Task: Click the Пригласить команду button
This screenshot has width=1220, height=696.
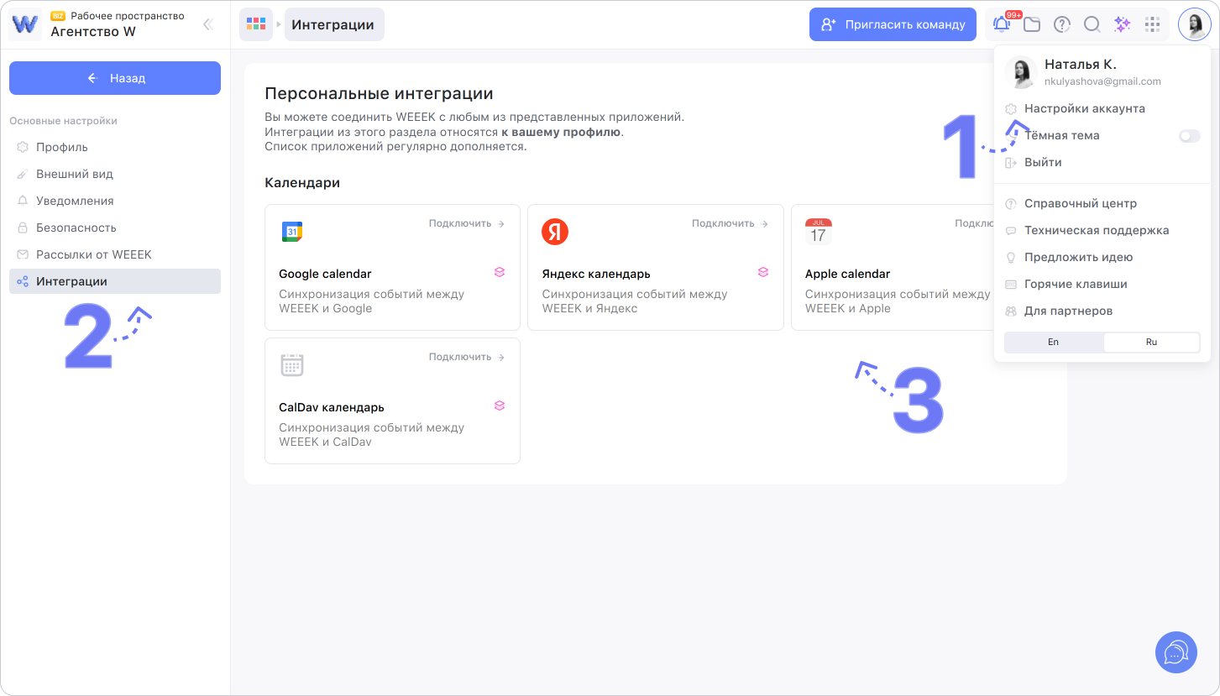Action: point(893,24)
